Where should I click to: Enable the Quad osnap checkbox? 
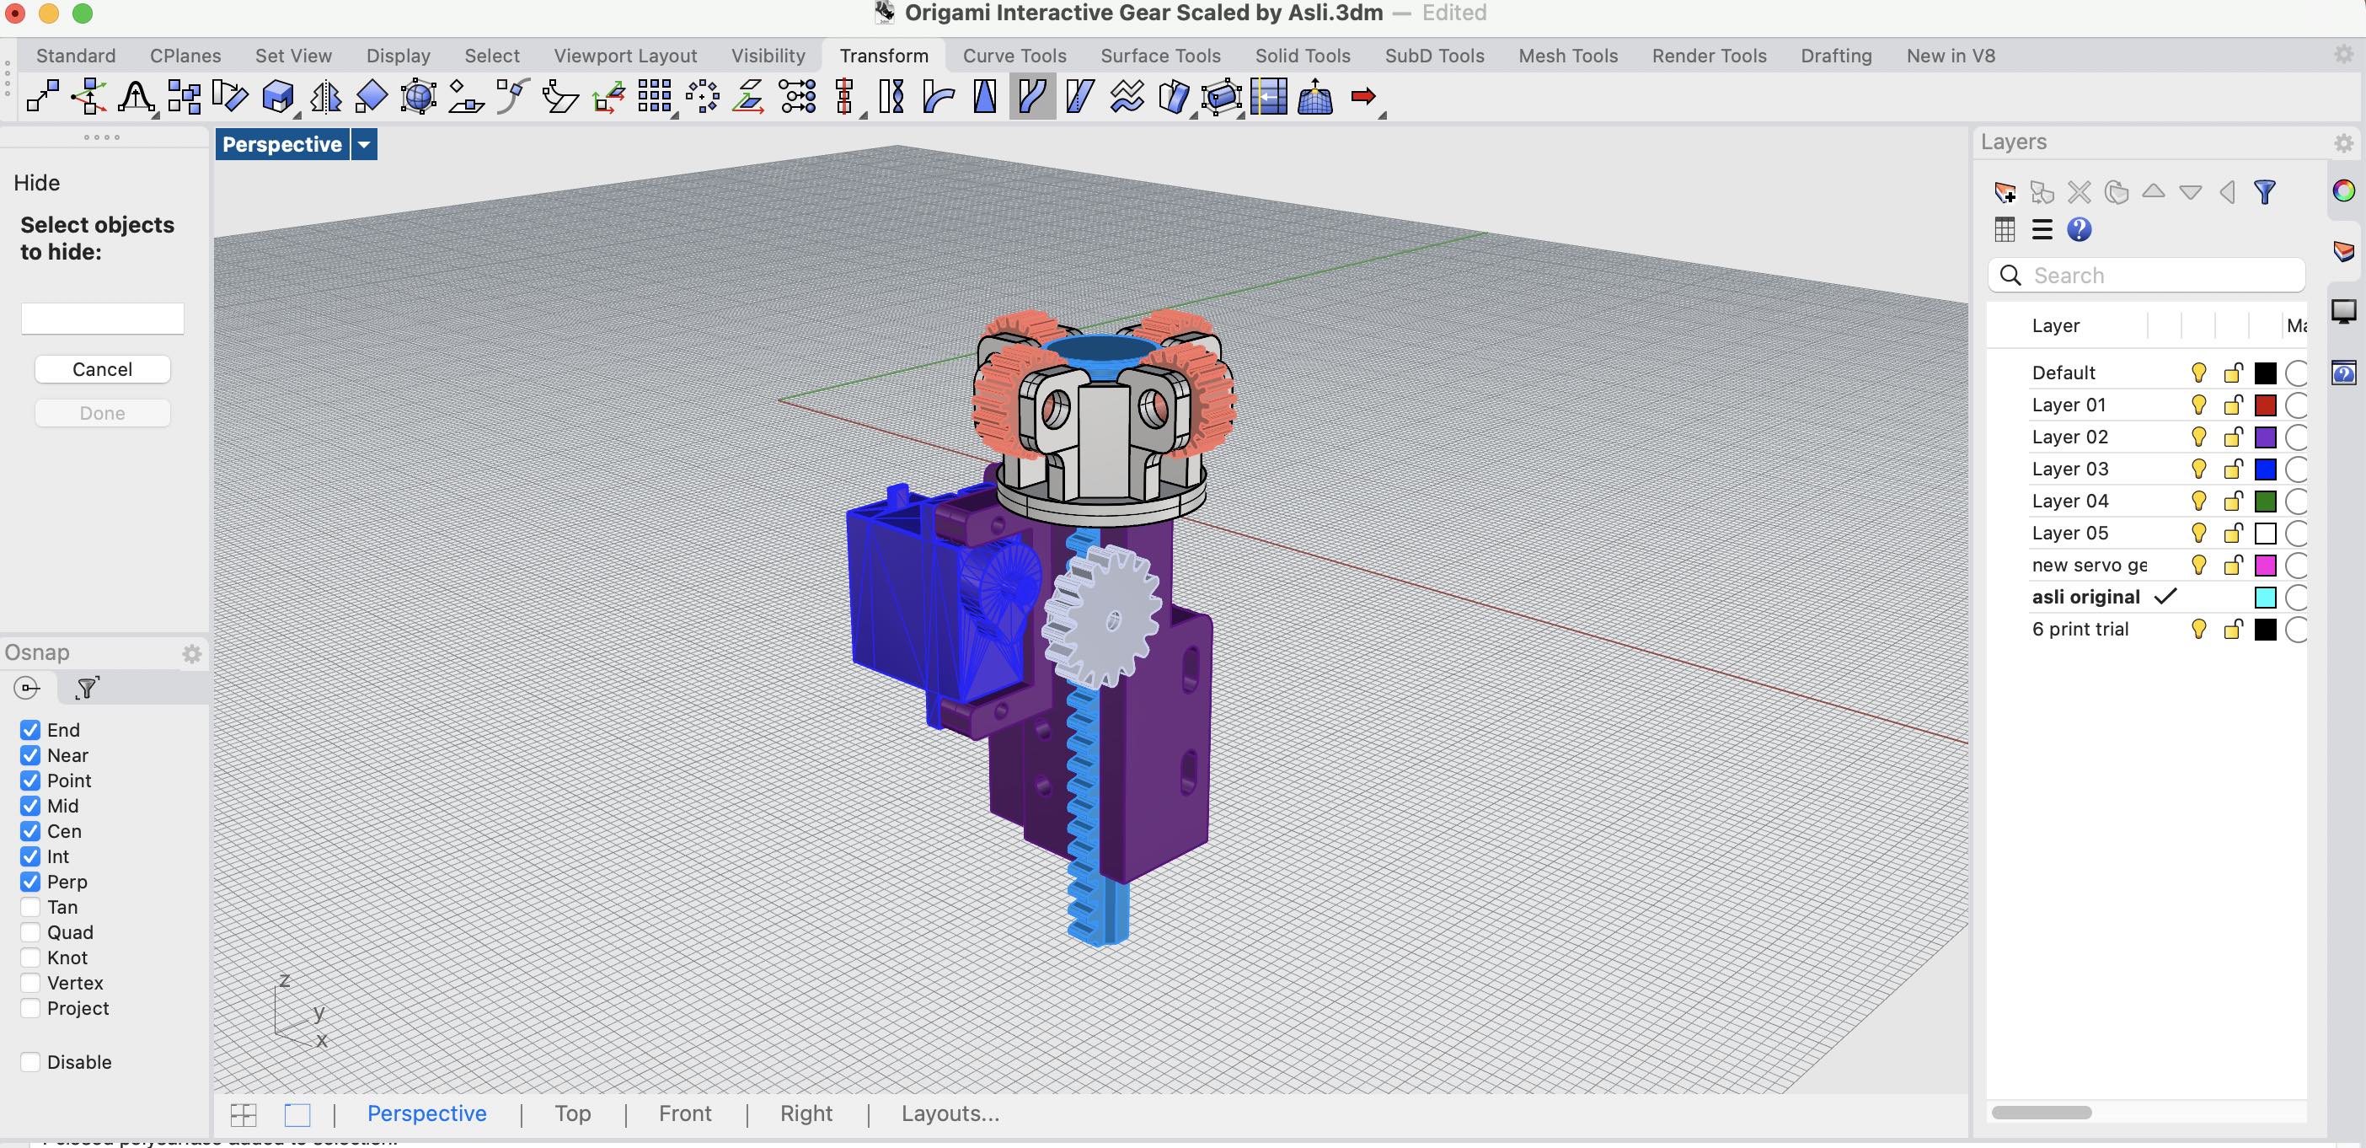tap(30, 932)
